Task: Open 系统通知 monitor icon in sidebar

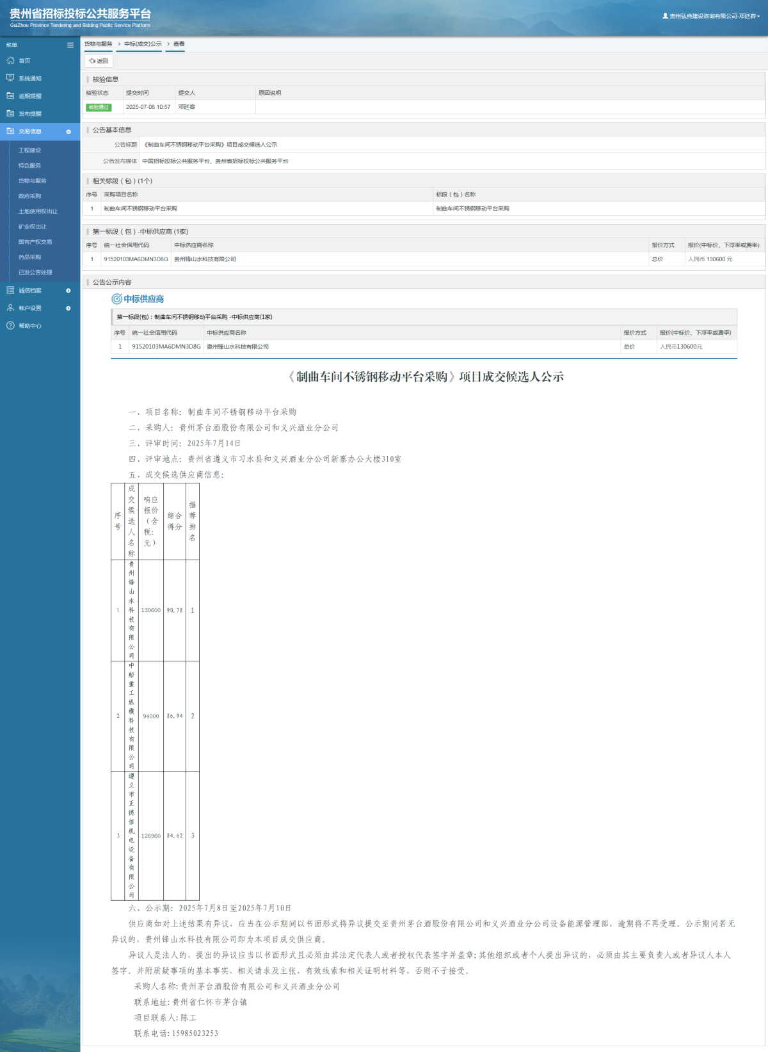Action: point(10,78)
